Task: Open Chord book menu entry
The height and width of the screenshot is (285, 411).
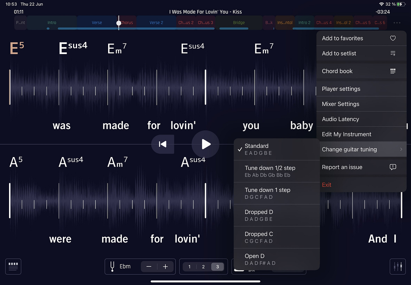Action: 361,71
